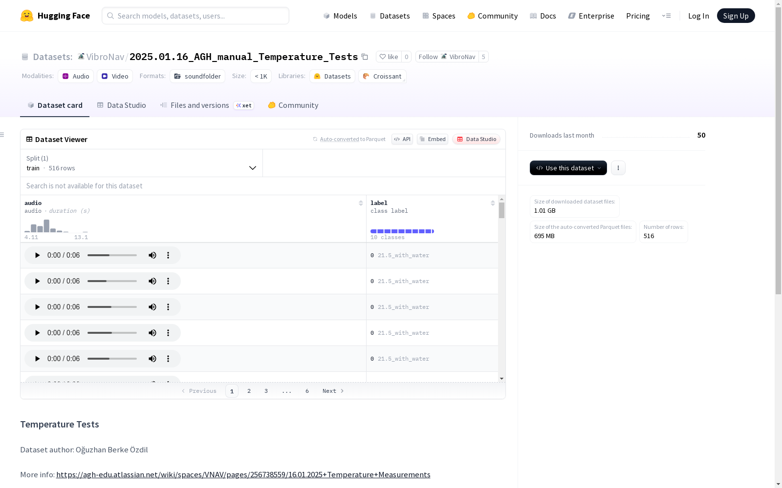The height and width of the screenshot is (488, 782).
Task: Open Community in the top navbar
Action: coord(493,16)
